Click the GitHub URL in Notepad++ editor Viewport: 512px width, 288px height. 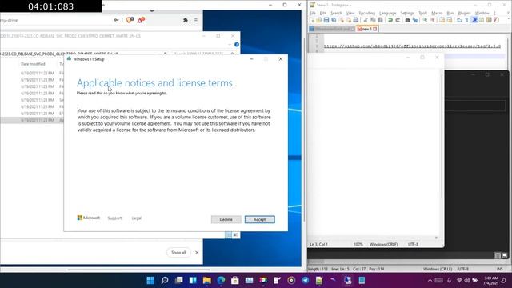coord(412,46)
